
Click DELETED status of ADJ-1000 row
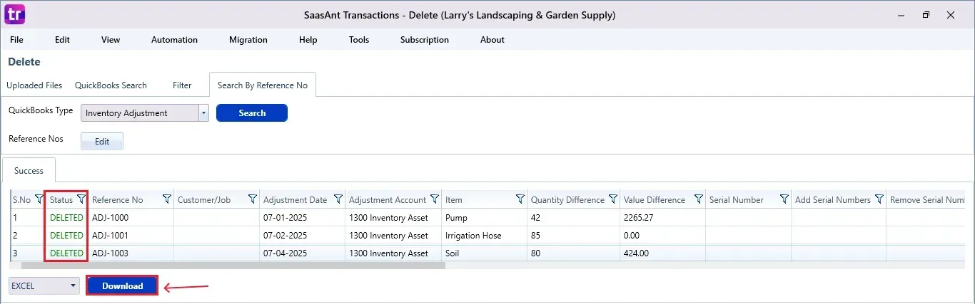point(66,218)
